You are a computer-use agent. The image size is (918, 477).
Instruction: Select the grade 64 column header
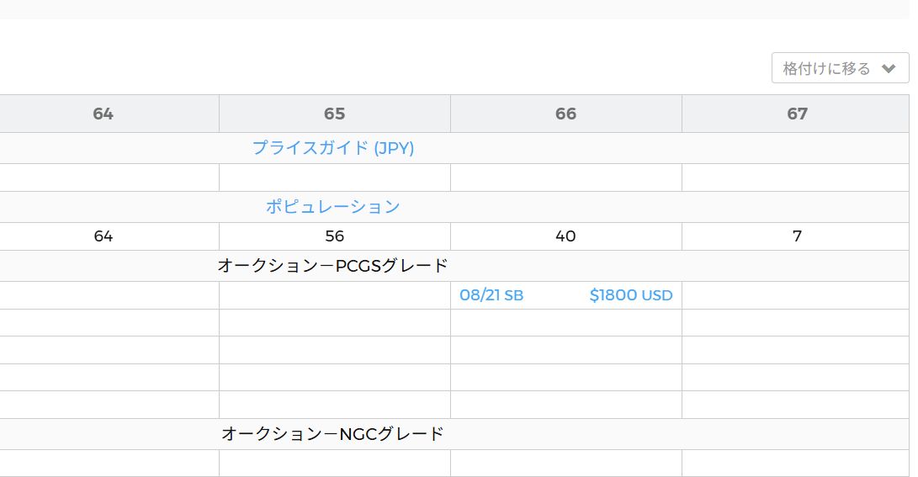[x=103, y=114]
